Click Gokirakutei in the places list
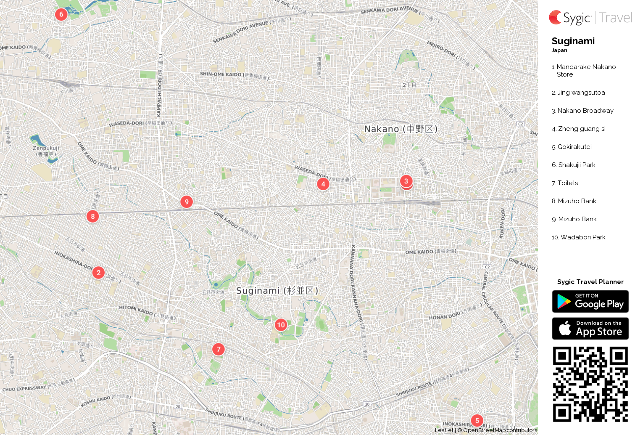The height and width of the screenshot is (435, 643). tap(572, 147)
